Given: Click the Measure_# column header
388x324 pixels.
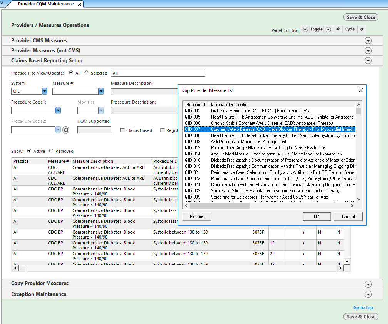Looking at the screenshot, I should [196, 105].
